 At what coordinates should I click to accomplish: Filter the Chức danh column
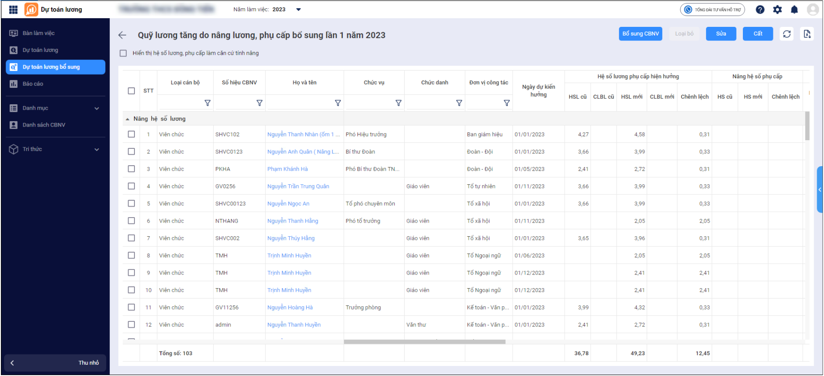(459, 103)
